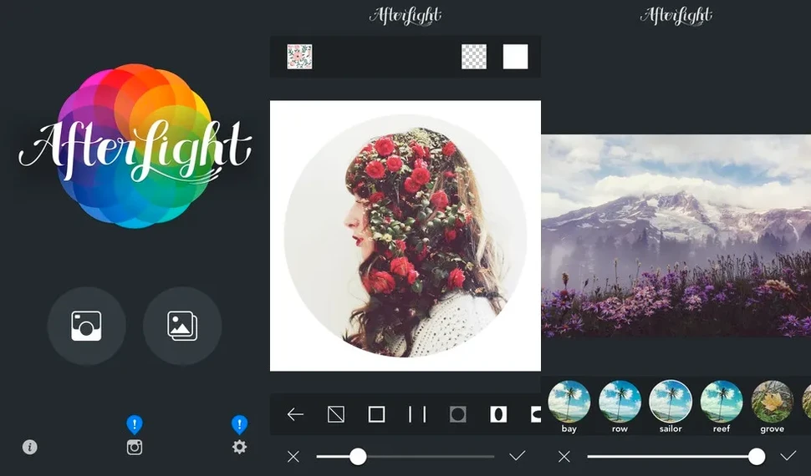Select the sailor filter thumbnail
Image resolution: width=811 pixels, height=476 pixels.
tap(671, 402)
